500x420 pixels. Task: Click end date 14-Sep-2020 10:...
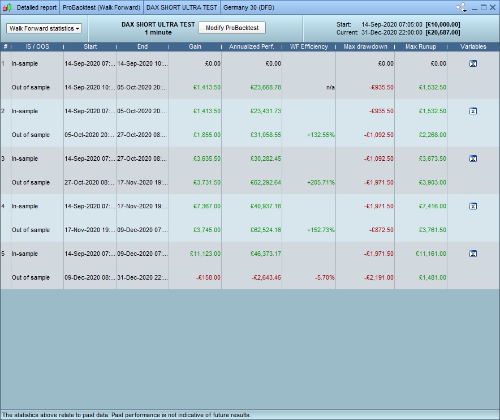pyautogui.click(x=142, y=63)
